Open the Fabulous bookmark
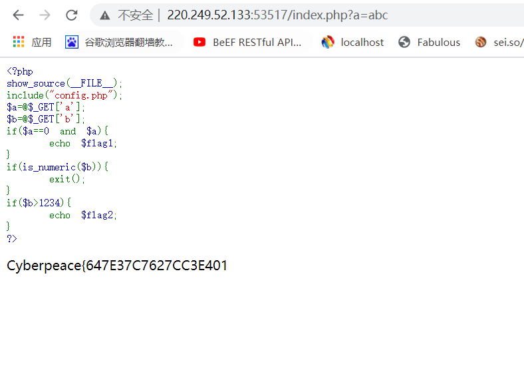This screenshot has width=524, height=390. pos(438,43)
